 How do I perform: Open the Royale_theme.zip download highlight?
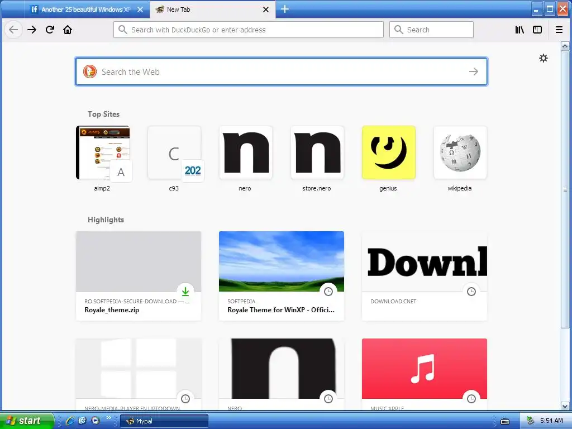(x=139, y=276)
